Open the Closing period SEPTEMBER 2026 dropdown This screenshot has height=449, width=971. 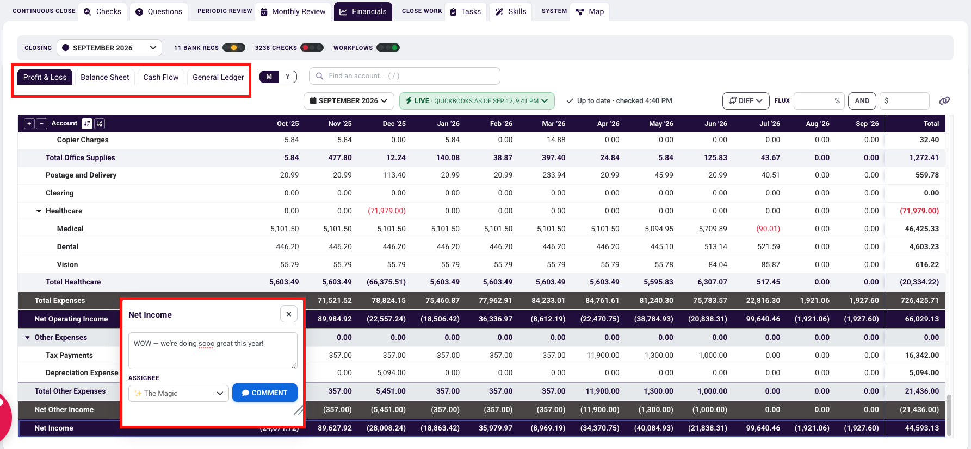point(109,48)
